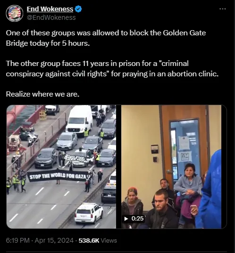Open the clinic waiting room video thumbnail
Viewport: 235px width, 253px height.
coord(172,167)
